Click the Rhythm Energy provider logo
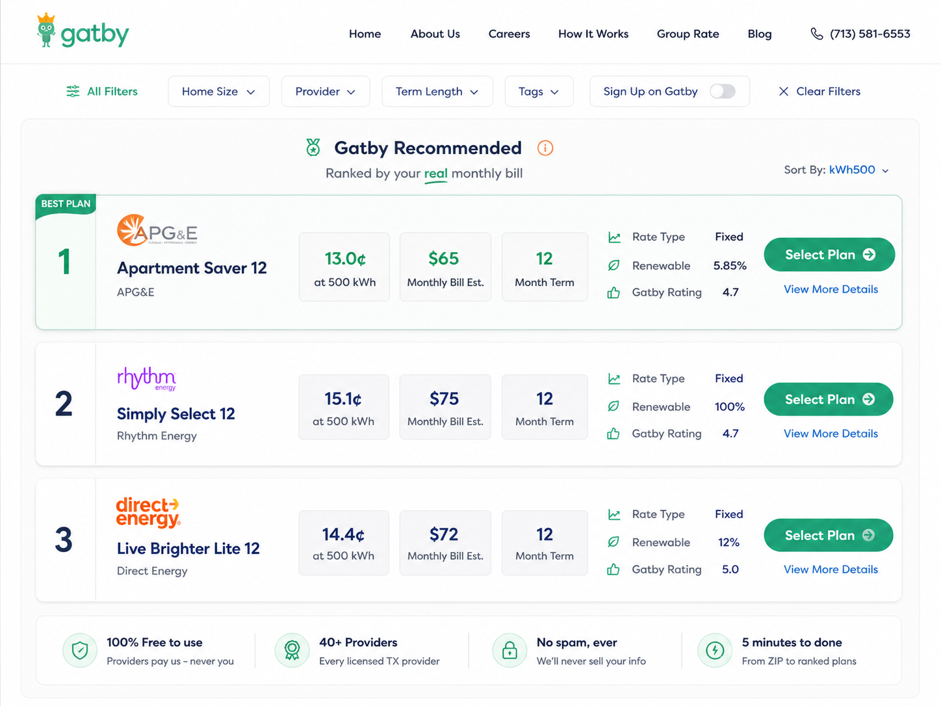The image size is (941, 706). pos(146,378)
